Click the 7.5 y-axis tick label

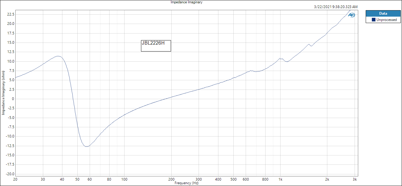12,70
